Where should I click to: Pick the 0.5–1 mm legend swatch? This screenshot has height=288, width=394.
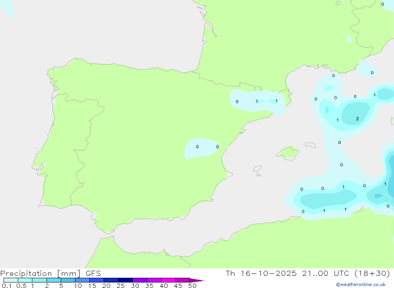coord(25,280)
